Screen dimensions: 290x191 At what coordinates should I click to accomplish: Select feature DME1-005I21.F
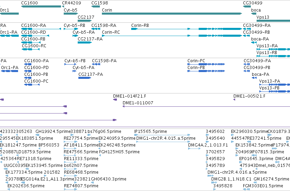point(234,100)
